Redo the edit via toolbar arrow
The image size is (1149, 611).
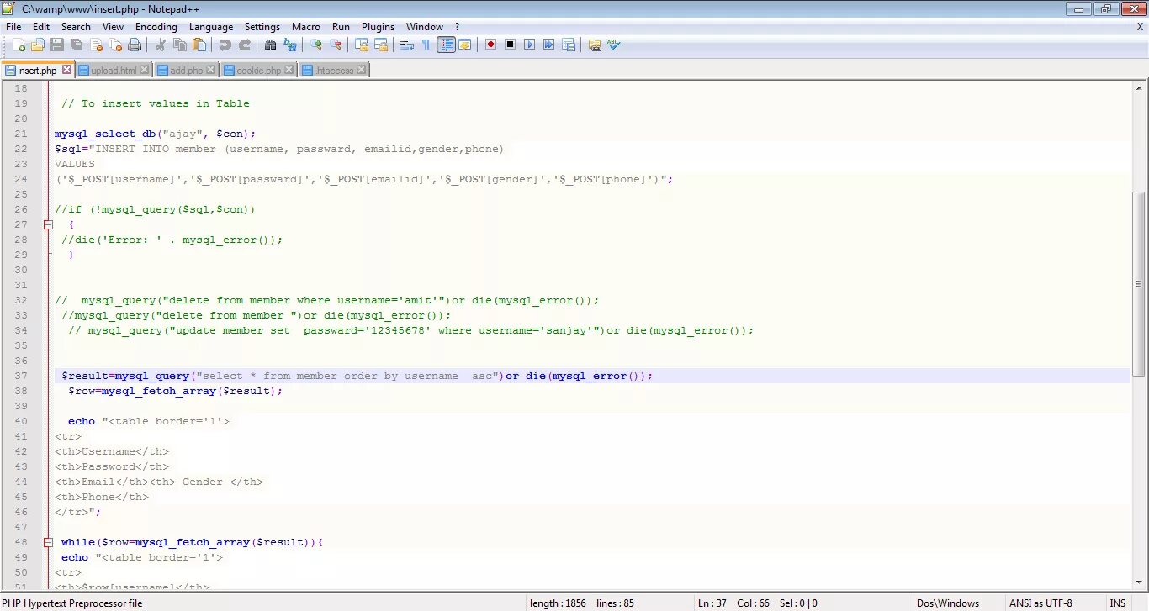click(244, 45)
